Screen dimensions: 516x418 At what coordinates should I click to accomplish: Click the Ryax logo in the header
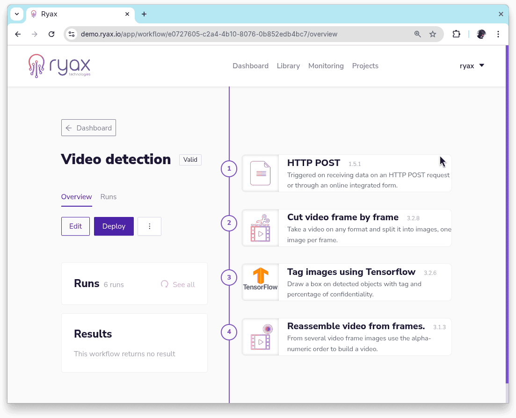point(59,65)
